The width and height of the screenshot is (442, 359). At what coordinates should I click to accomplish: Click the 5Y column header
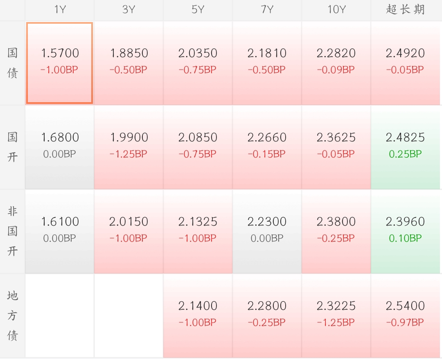[x=198, y=10]
